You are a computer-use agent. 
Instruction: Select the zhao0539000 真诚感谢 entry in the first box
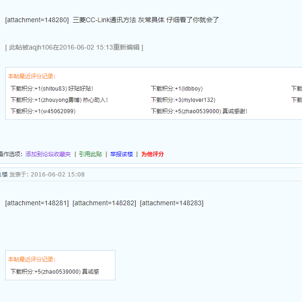pyautogui.click(x=199, y=111)
